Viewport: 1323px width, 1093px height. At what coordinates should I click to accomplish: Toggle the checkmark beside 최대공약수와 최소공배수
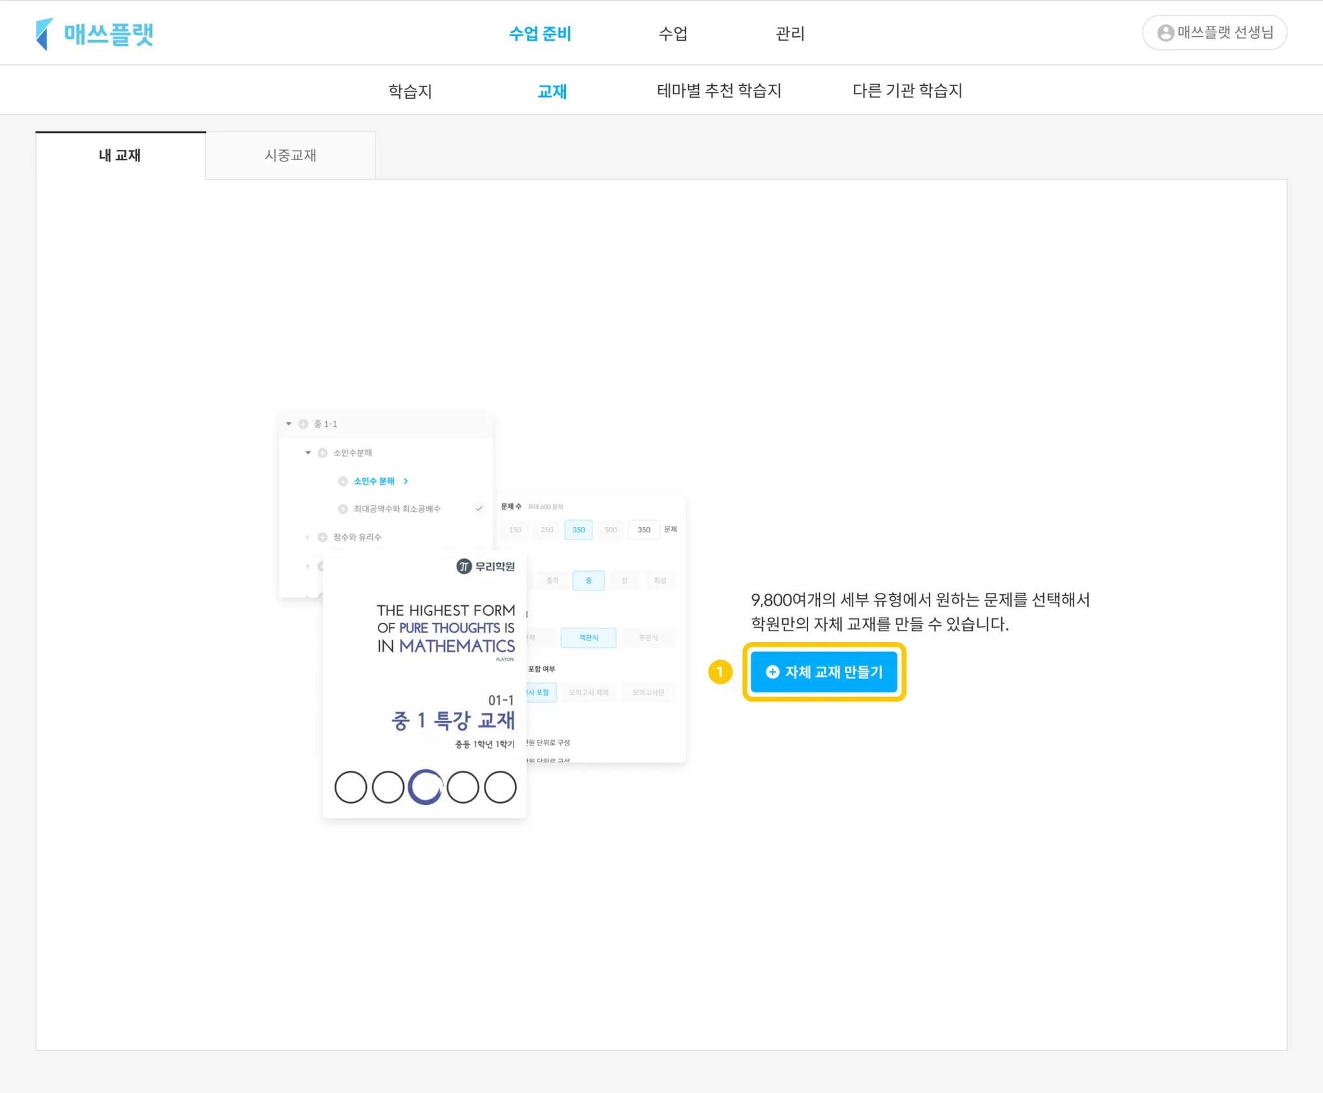[x=479, y=508]
